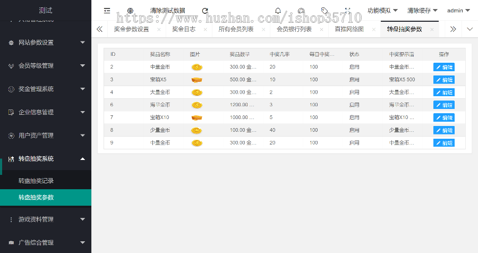Switch to the 奖金参数设置 tab

[x=131, y=29]
